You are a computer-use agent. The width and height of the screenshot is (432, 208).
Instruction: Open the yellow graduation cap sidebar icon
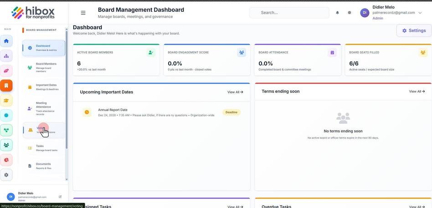6,101
